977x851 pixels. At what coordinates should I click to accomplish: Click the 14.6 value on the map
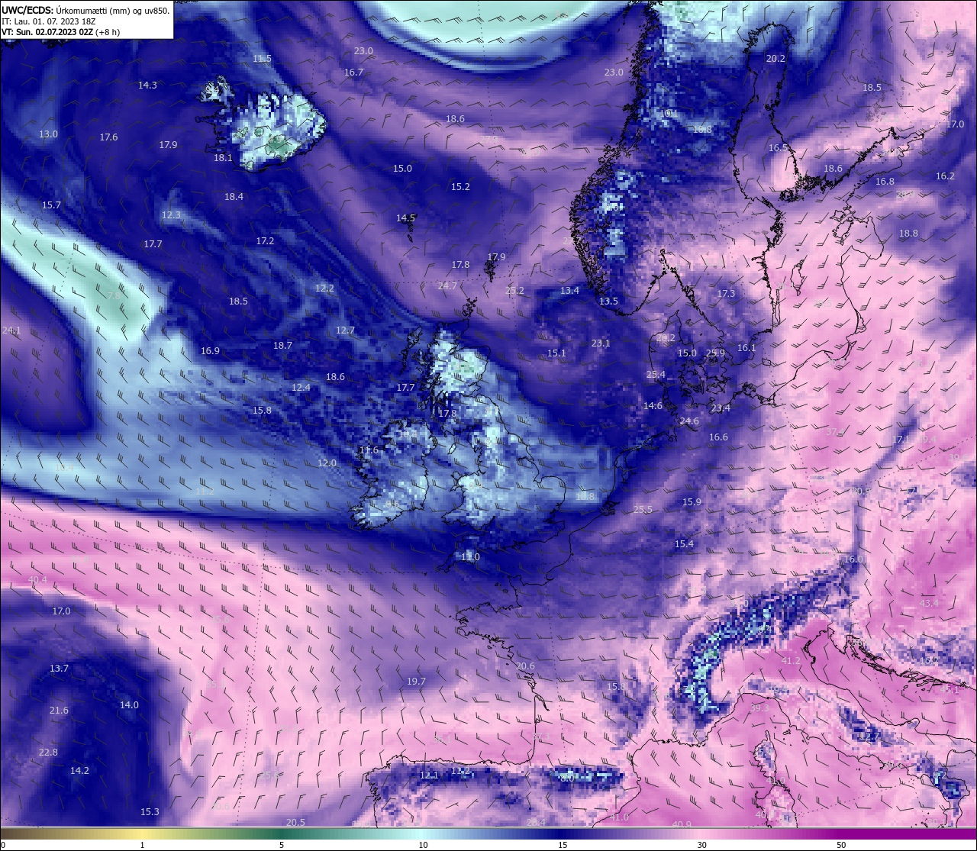pyautogui.click(x=653, y=405)
